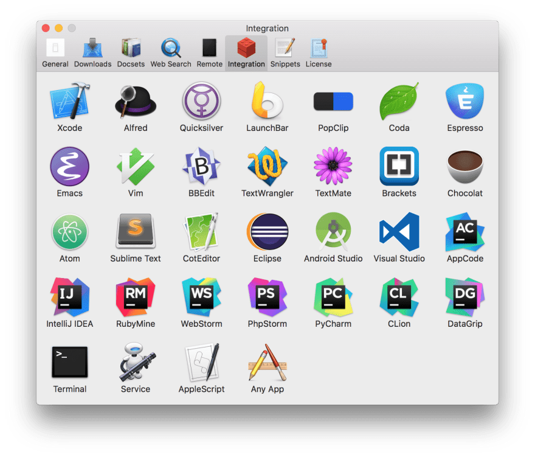535x457 pixels.
Task: Open the License tab
Action: pyautogui.click(x=319, y=53)
